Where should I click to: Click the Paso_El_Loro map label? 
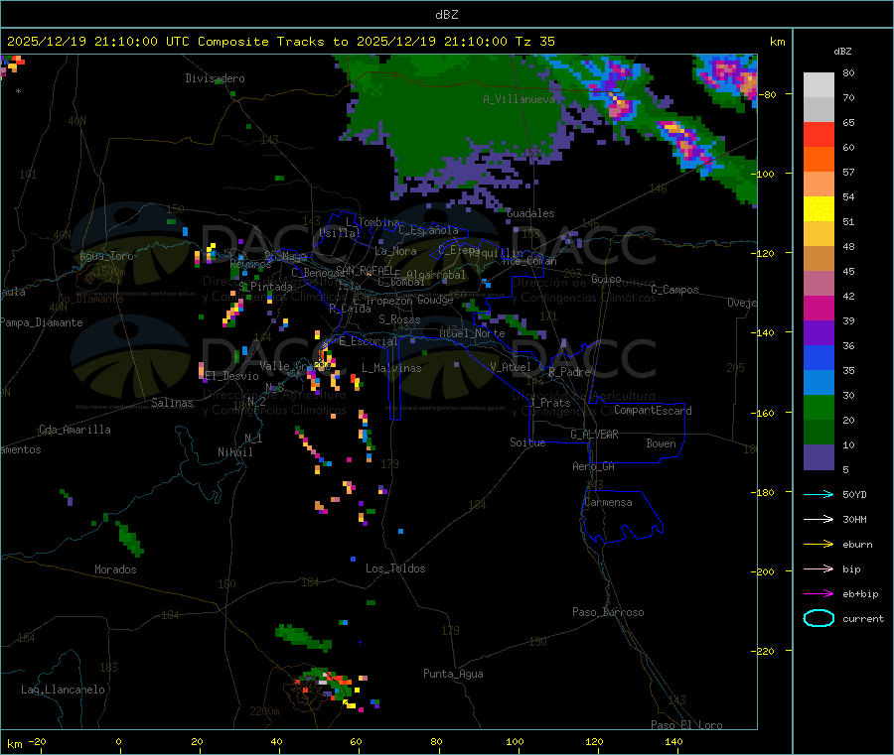pyautogui.click(x=686, y=725)
